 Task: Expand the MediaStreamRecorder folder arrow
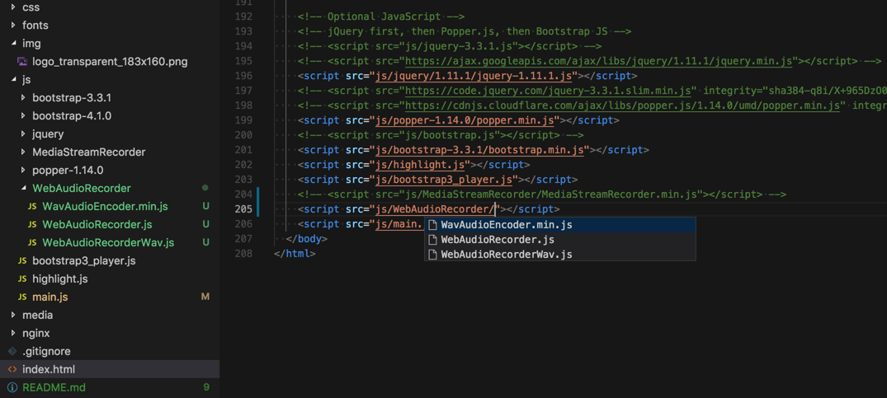pyautogui.click(x=22, y=152)
